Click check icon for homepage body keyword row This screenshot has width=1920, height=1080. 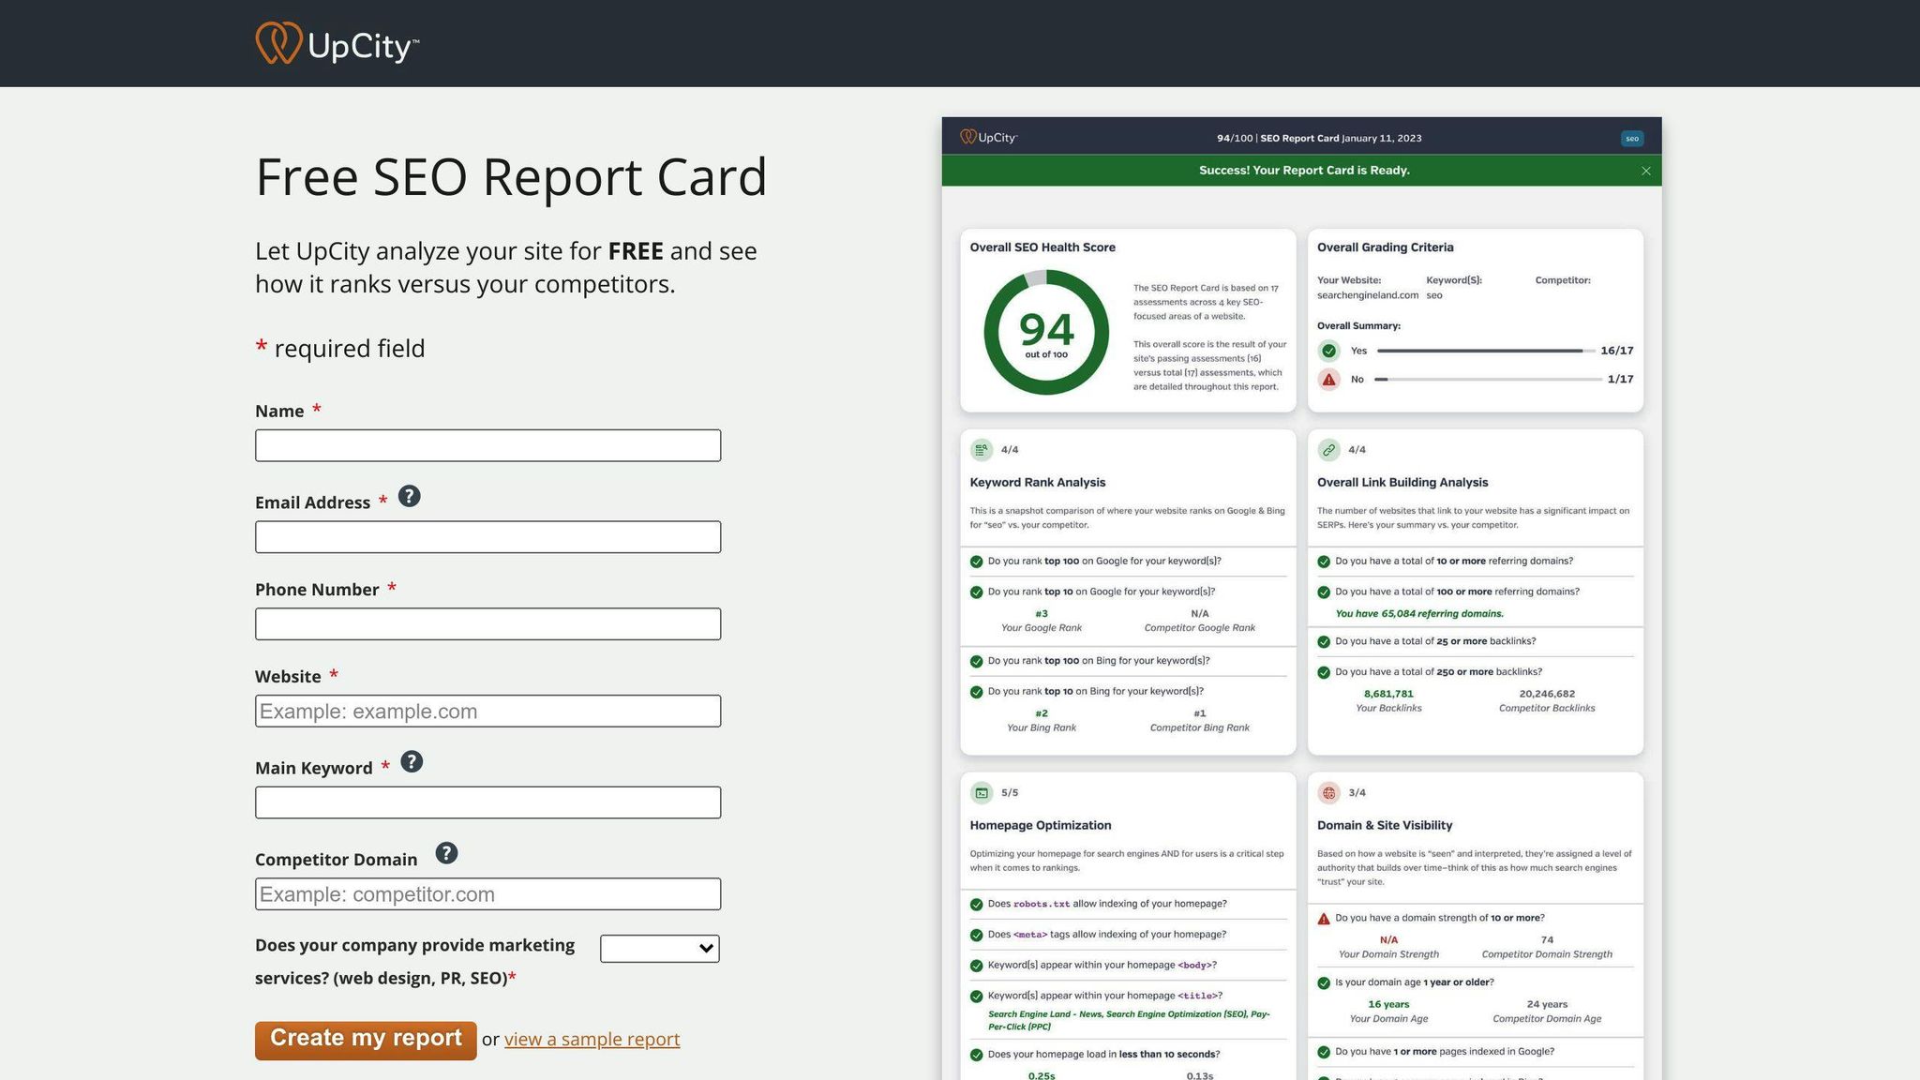click(976, 966)
